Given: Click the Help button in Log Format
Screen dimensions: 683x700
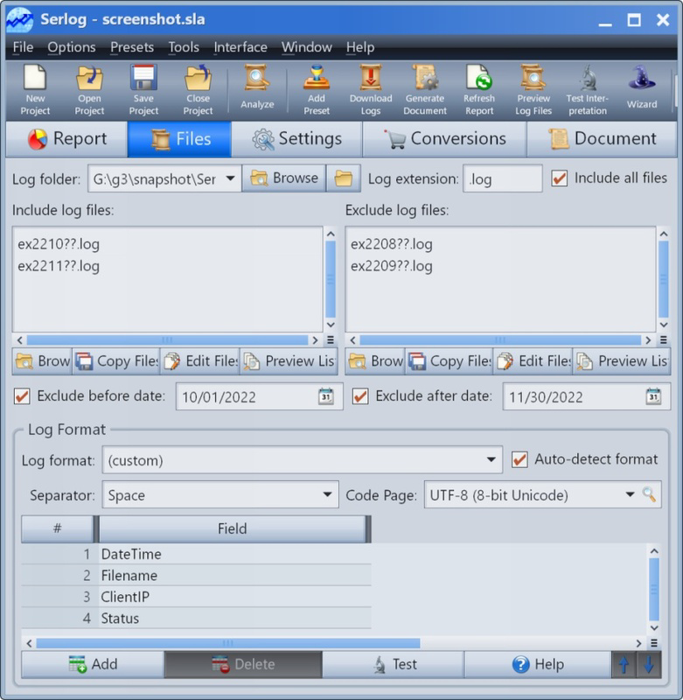Looking at the screenshot, I should point(538,664).
